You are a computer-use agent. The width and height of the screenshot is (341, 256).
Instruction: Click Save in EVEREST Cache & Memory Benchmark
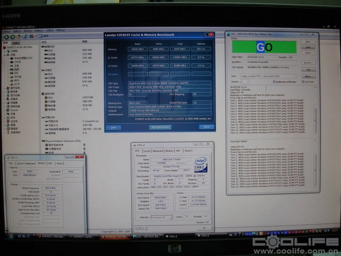coord(113,128)
